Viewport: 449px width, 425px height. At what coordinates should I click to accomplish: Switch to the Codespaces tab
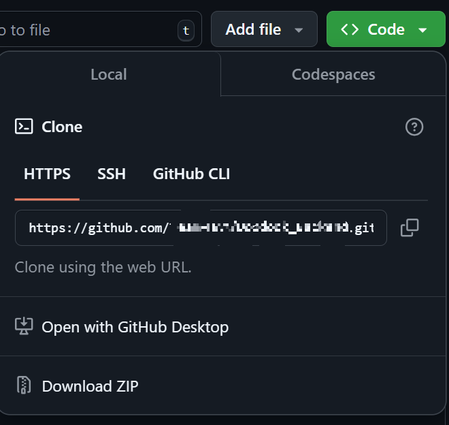coord(333,74)
